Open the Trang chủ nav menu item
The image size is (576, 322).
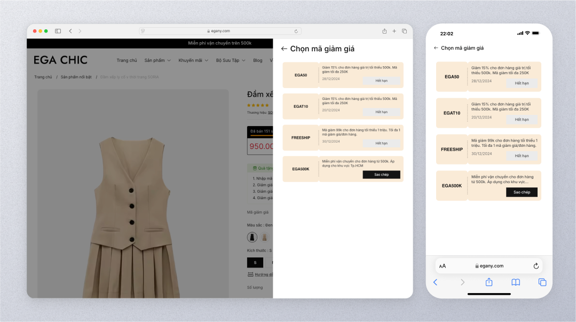[127, 60]
